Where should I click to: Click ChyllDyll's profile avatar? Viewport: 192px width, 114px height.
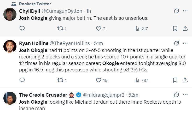10,15
